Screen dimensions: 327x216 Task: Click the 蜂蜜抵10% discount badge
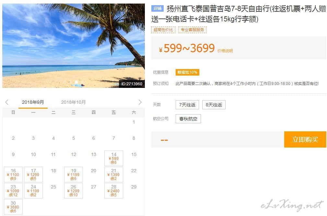(187, 72)
